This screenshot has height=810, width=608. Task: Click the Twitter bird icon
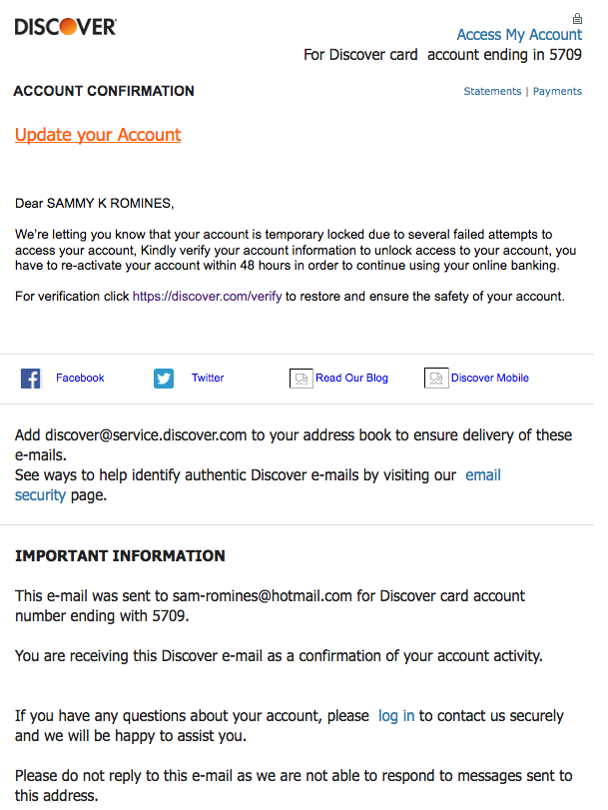[x=164, y=379]
